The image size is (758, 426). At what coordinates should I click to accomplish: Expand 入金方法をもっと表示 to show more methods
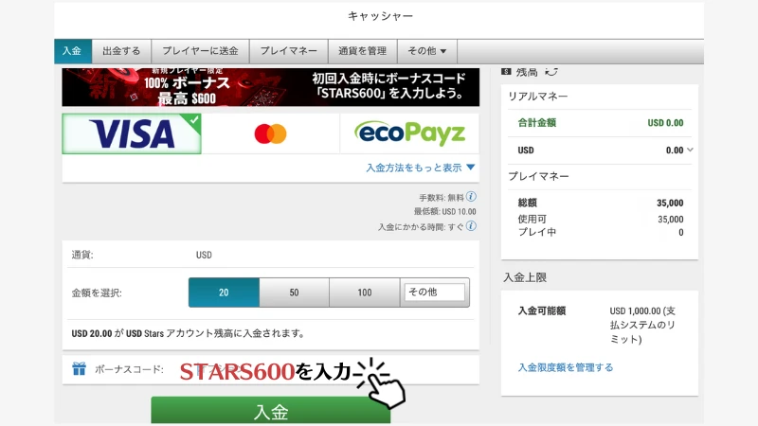click(420, 168)
